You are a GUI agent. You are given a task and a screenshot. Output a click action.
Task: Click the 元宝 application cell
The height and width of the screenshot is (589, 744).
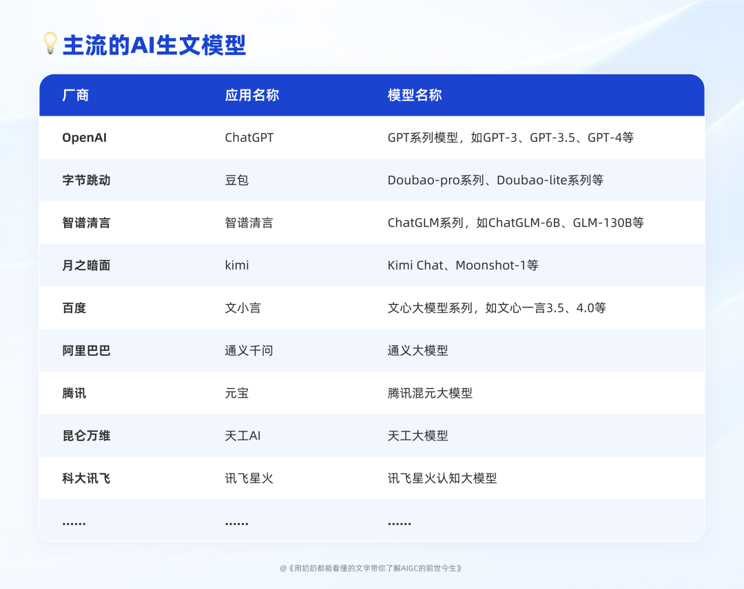tap(237, 394)
